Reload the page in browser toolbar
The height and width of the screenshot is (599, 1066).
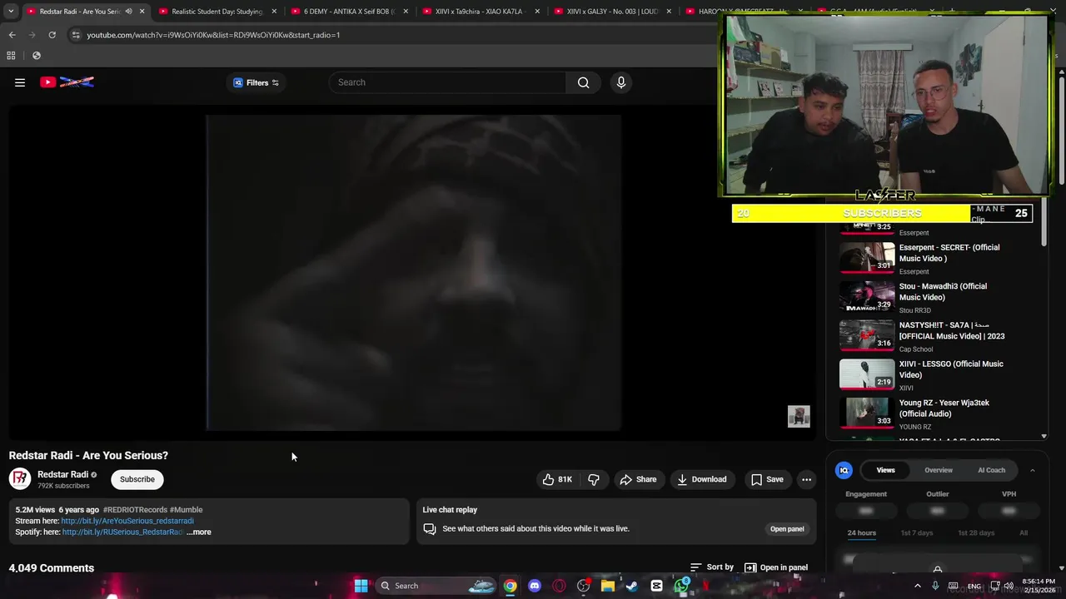(x=52, y=35)
